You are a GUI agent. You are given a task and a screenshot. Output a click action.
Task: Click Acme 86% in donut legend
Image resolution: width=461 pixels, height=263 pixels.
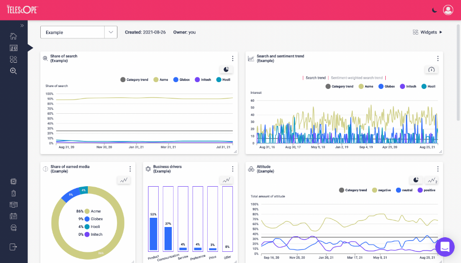click(88, 211)
